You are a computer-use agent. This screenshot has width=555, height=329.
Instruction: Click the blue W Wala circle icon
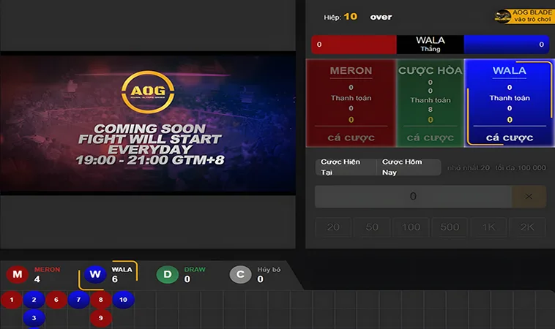(x=94, y=275)
